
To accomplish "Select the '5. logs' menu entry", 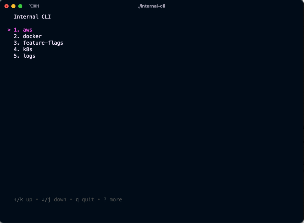I will pyautogui.click(x=24, y=56).
